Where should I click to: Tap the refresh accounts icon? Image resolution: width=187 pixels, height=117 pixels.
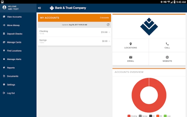108,25
